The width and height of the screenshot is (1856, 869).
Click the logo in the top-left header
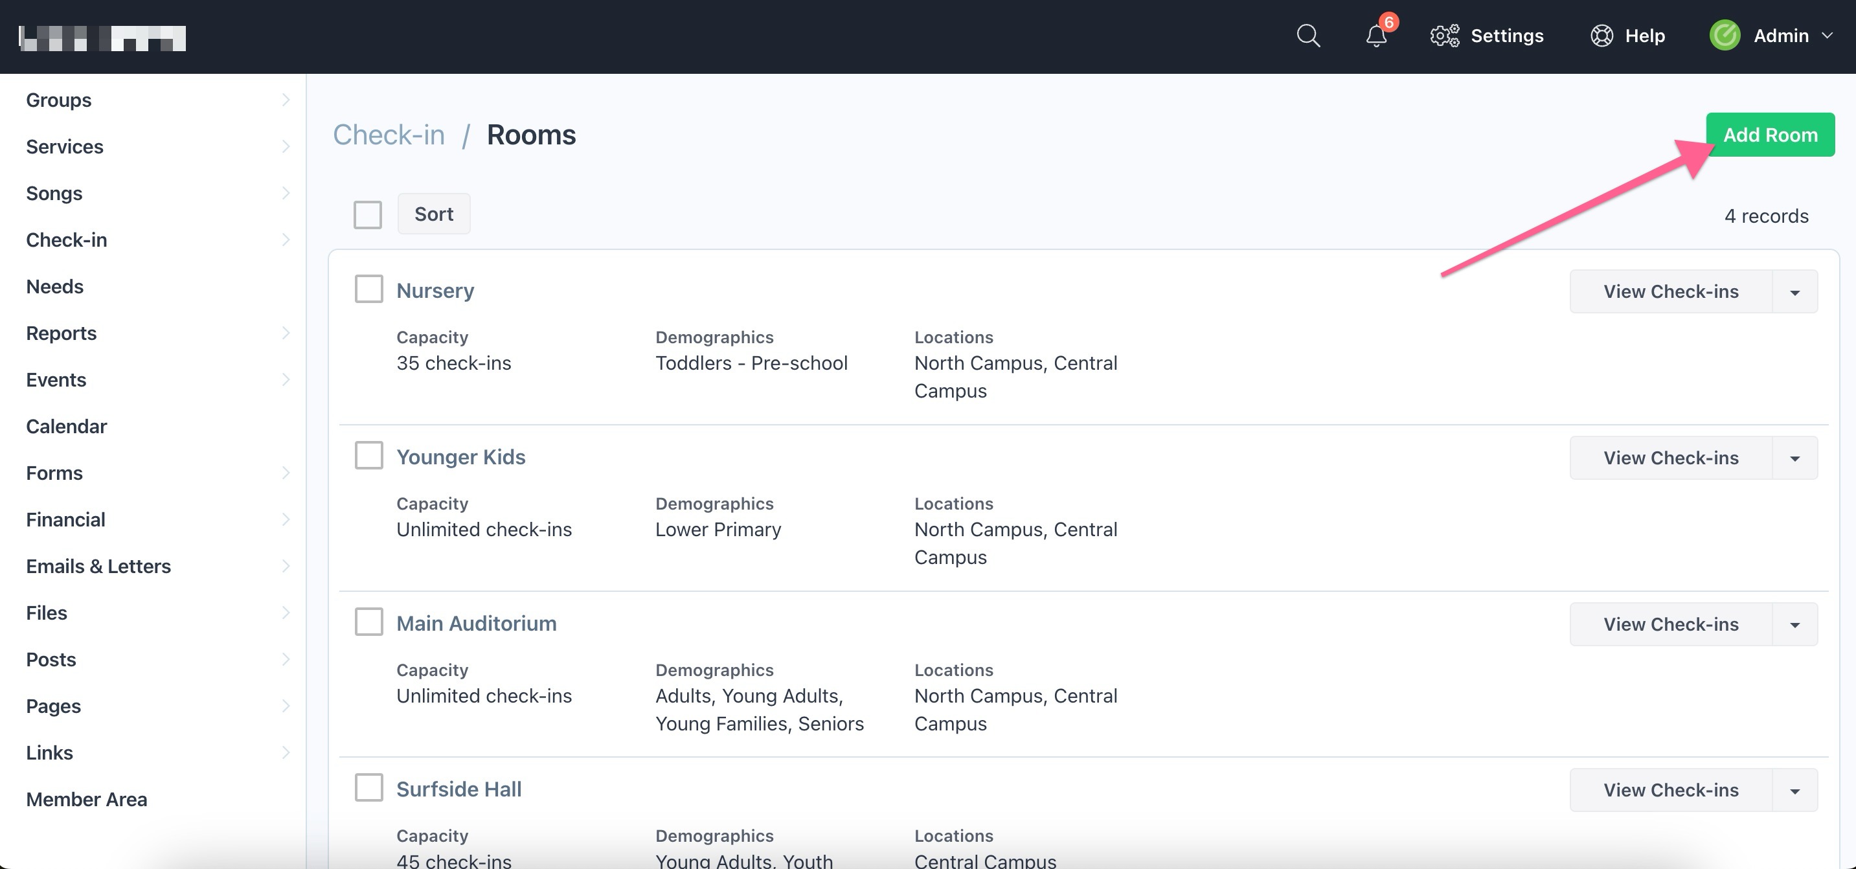(x=102, y=38)
